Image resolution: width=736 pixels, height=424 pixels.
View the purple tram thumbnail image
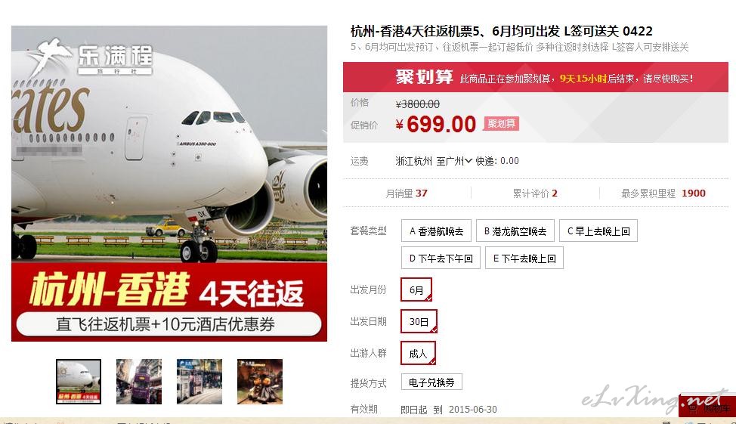139,381
